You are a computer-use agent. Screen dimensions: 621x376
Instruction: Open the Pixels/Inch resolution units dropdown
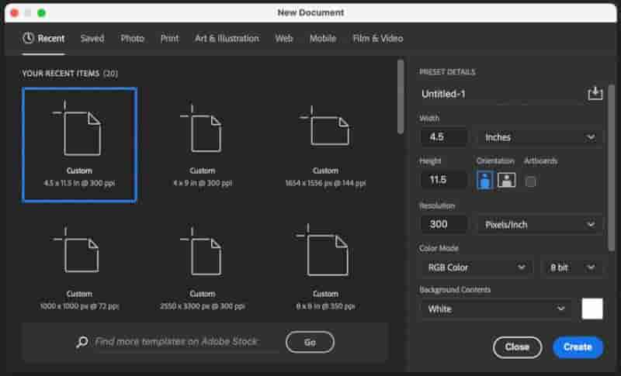pyautogui.click(x=539, y=225)
